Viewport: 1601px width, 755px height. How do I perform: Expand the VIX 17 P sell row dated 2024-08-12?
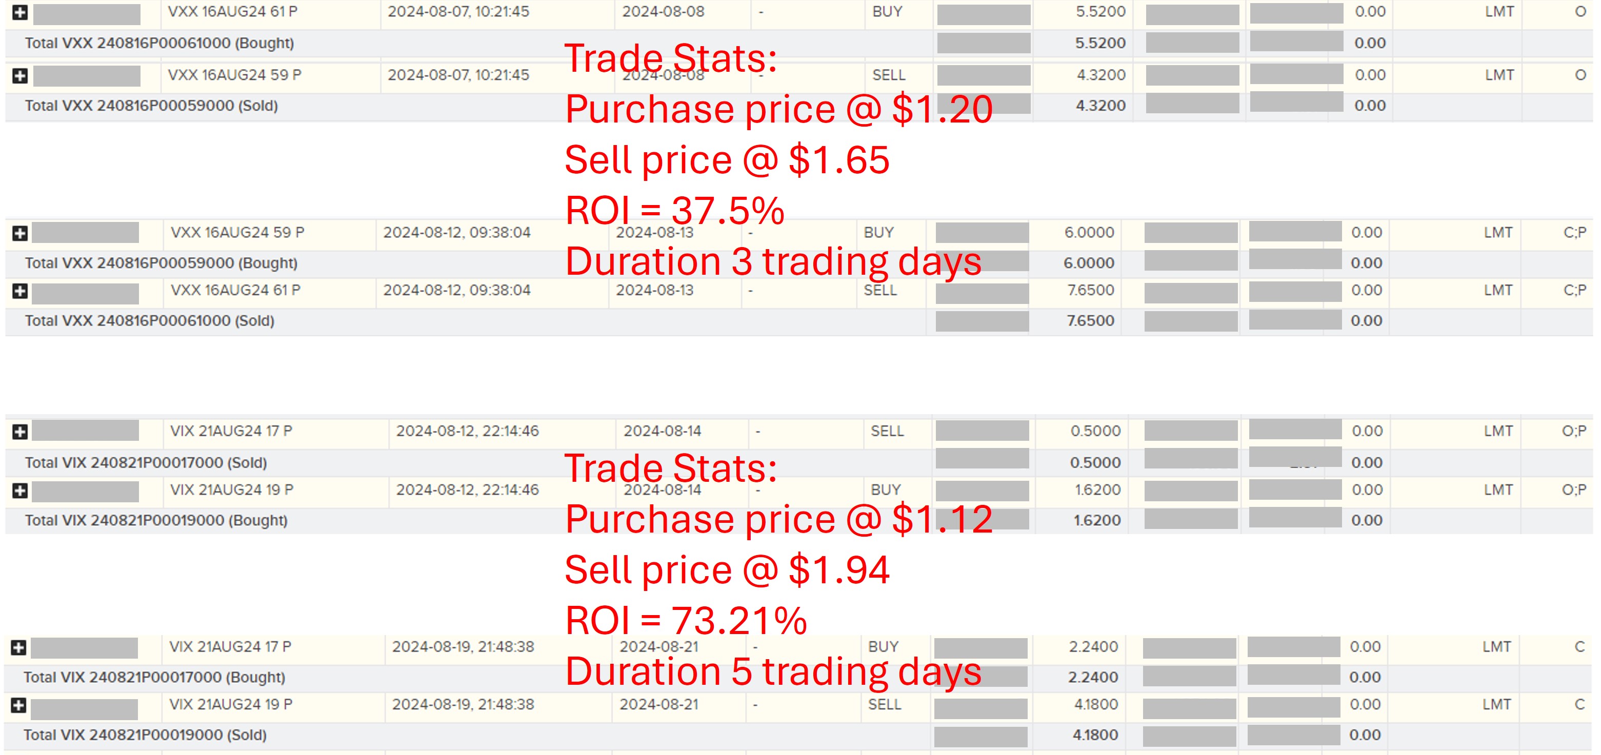[x=20, y=431]
